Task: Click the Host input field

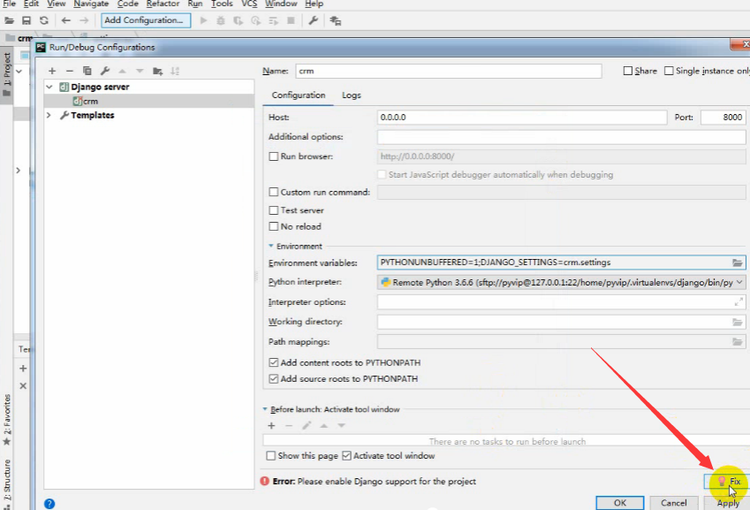Action: coord(522,118)
